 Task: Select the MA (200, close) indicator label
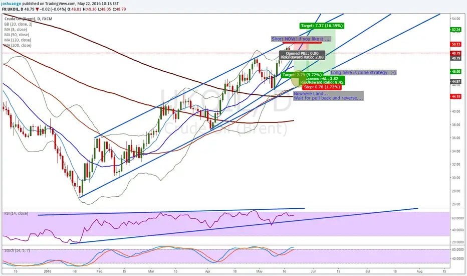coord(18,45)
